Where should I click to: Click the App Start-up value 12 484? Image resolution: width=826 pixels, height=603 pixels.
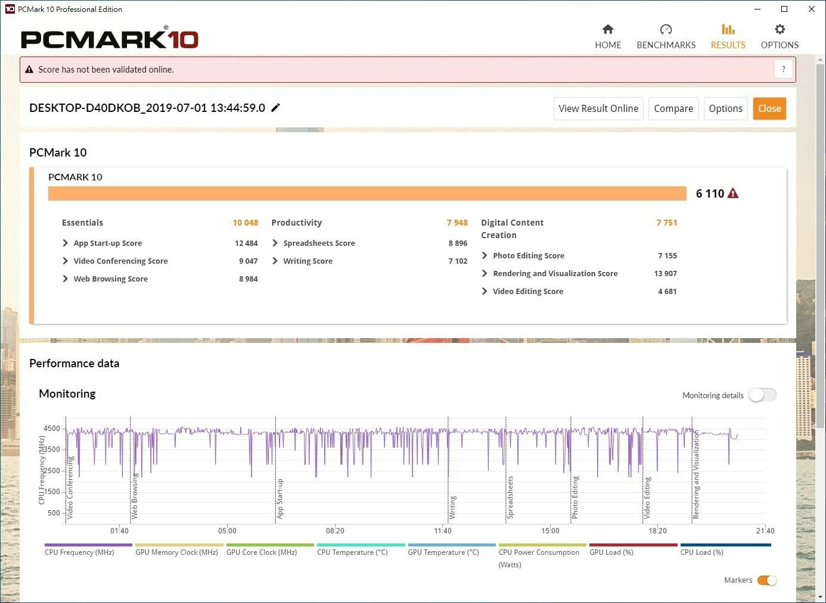coord(246,243)
